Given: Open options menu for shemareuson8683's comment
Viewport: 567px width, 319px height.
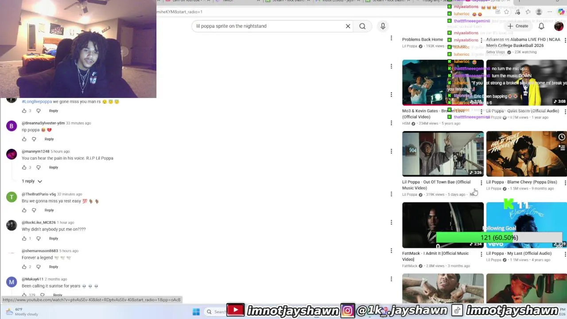Looking at the screenshot, I should pyautogui.click(x=391, y=251).
